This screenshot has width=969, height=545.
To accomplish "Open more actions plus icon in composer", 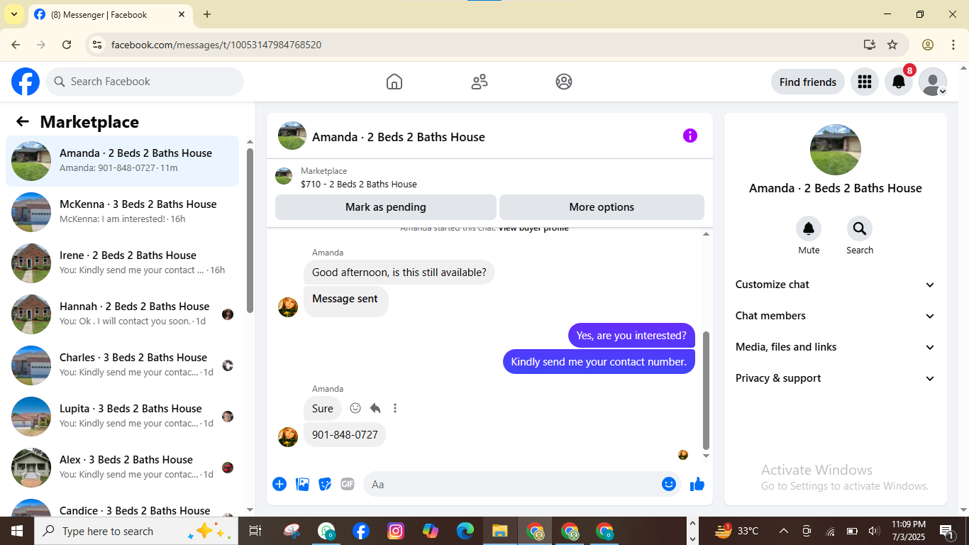I will [x=279, y=484].
